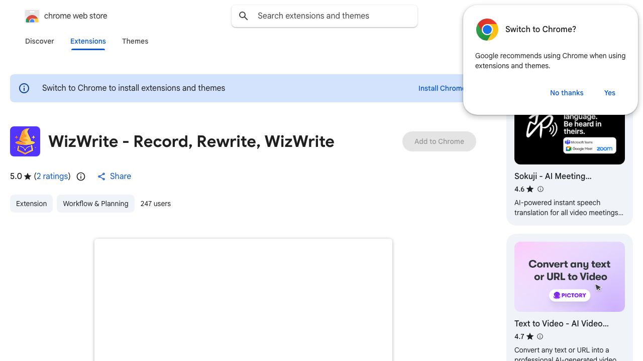Screen dimensions: 643x361
Task: Click the info icon in the blue banner
Action: coord(24,88)
